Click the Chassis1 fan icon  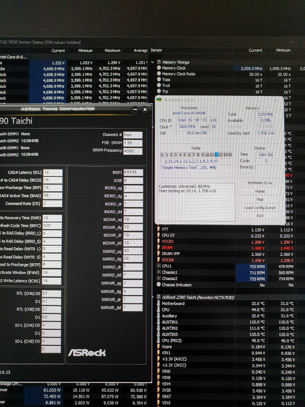click(159, 272)
